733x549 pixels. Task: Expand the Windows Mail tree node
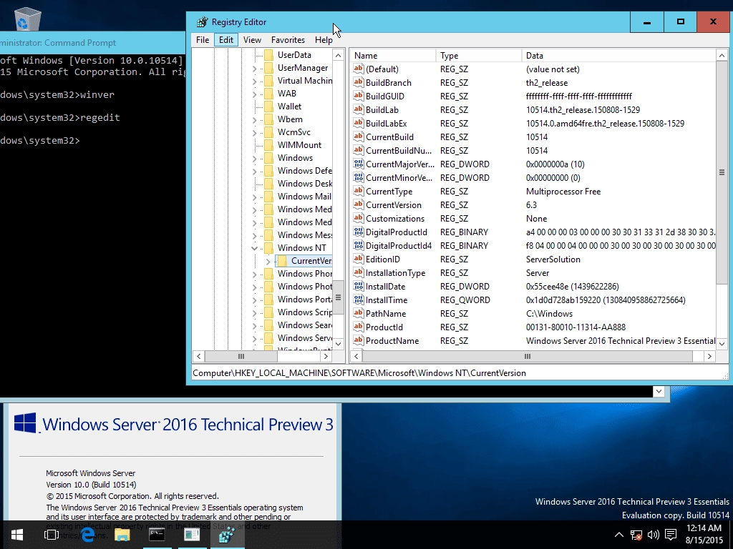(x=254, y=197)
